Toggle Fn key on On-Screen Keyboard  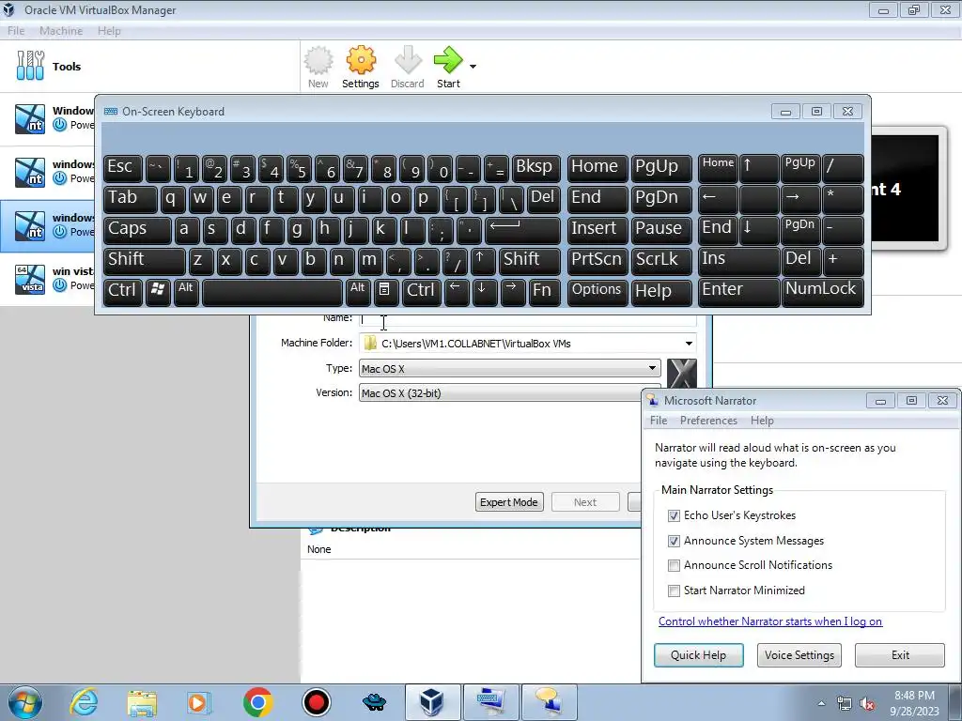544,291
